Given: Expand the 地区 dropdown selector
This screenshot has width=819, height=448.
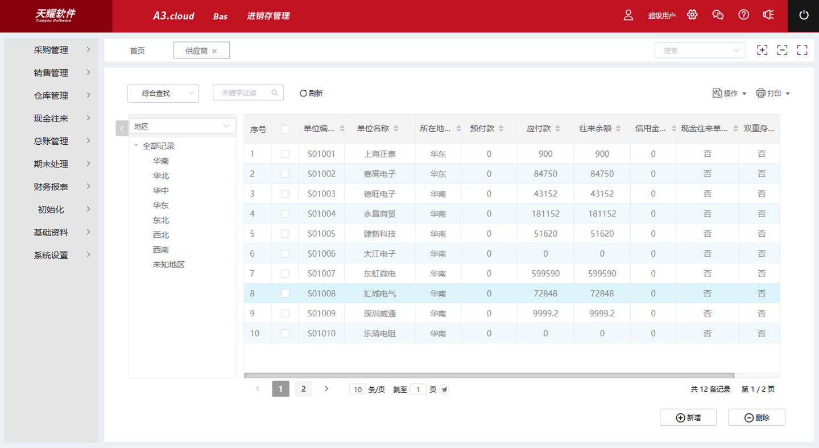Looking at the screenshot, I should [x=182, y=127].
